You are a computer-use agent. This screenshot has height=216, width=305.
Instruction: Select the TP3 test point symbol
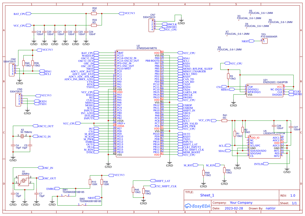click(x=264, y=41)
